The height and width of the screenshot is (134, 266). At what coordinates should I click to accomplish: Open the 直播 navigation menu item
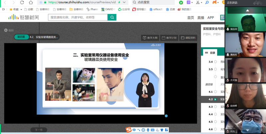(x=200, y=18)
